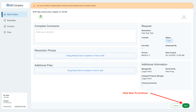Click the Cancel button
Viewport: 196px width, 112px height.
(176, 106)
